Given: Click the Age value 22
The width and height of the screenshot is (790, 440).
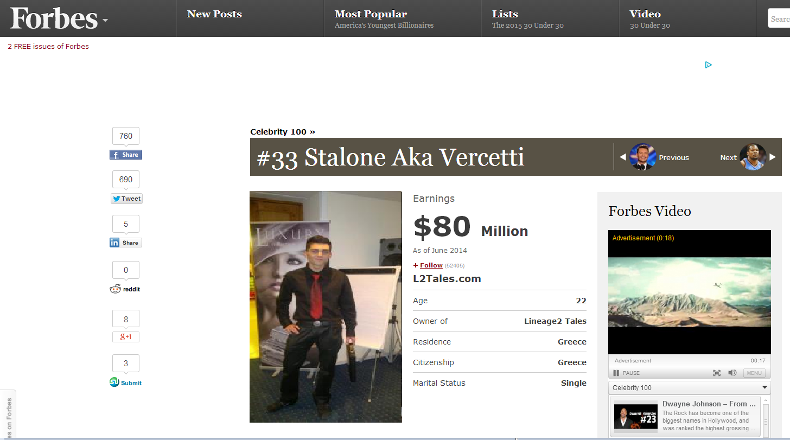Looking at the screenshot, I should point(581,301).
